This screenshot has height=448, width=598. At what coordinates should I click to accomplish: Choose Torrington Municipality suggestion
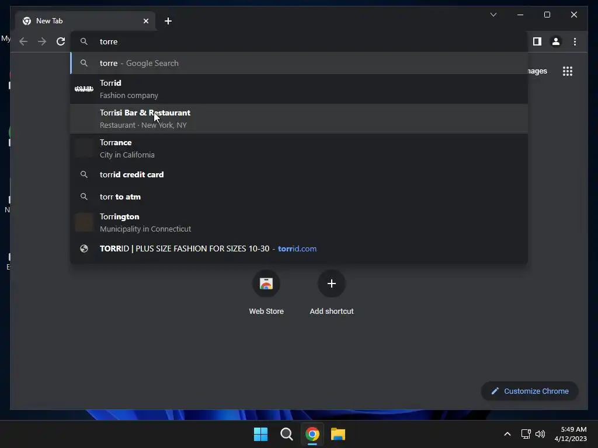tap(299, 222)
